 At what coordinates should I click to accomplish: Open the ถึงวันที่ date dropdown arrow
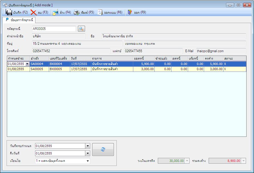[x=88, y=153]
